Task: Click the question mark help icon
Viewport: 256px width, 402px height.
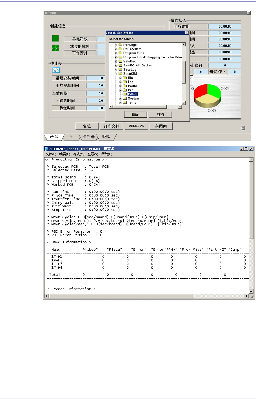Action: (243, 128)
